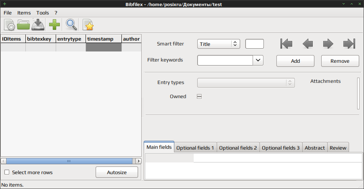Viewport: 364px width, 189px height.
Task: Click the table scrollbar right arrow
Action: click(138, 161)
